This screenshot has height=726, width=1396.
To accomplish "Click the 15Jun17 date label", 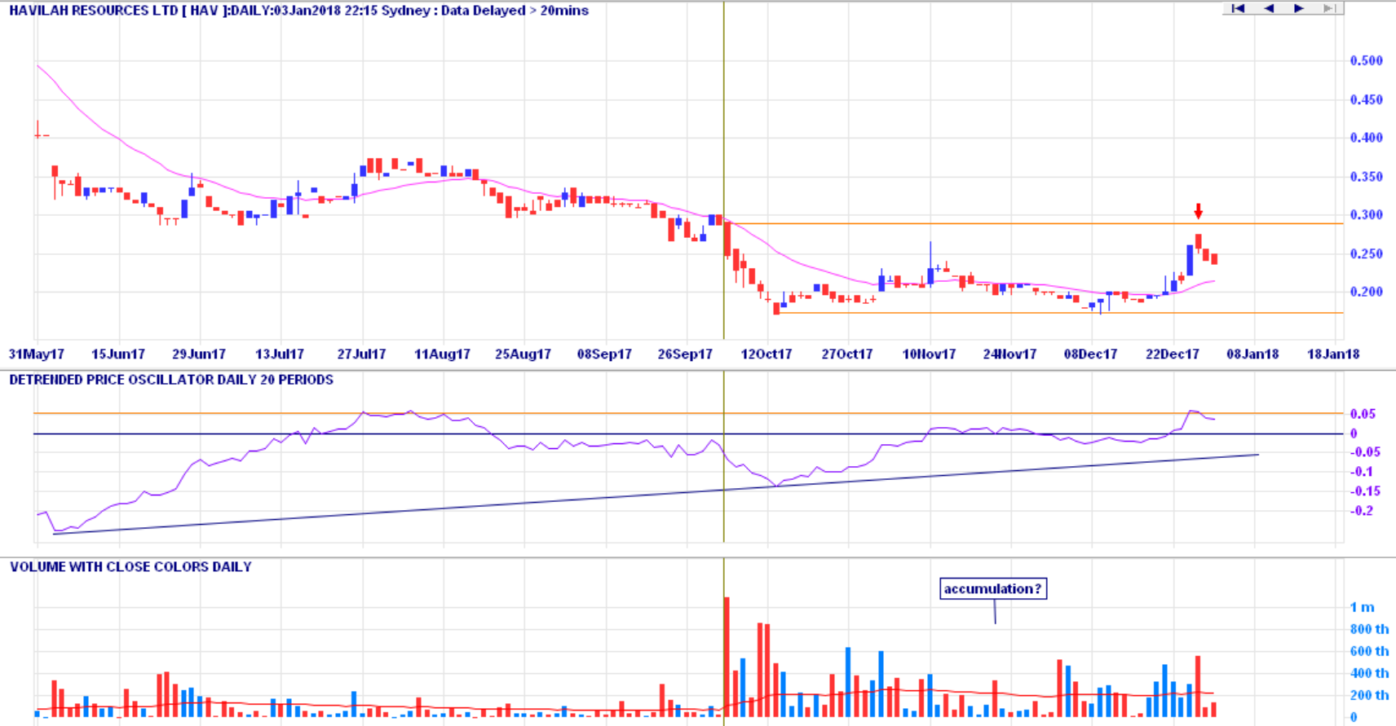I will tap(118, 354).
